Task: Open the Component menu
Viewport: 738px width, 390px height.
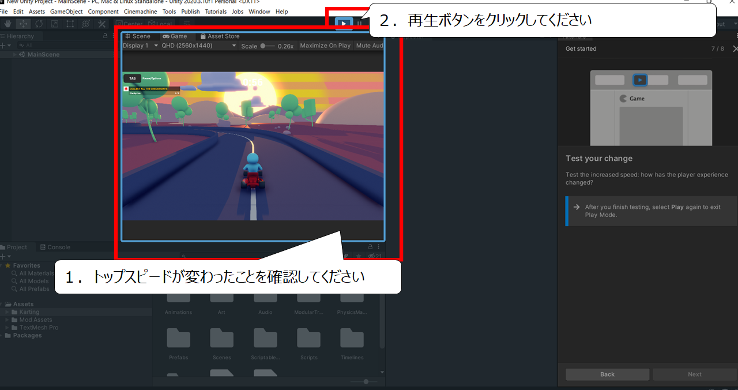Action: [103, 12]
